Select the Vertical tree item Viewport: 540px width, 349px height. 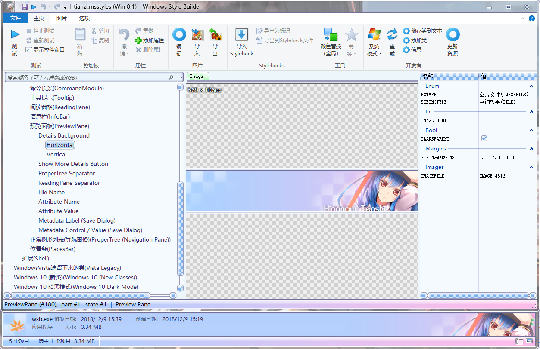click(56, 154)
